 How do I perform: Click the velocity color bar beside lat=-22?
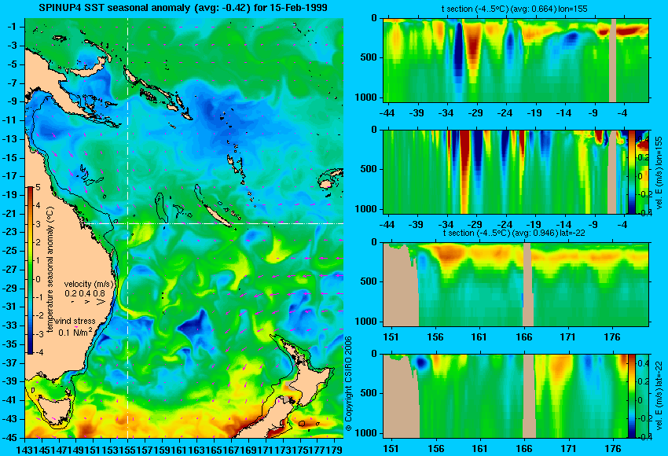point(631,396)
